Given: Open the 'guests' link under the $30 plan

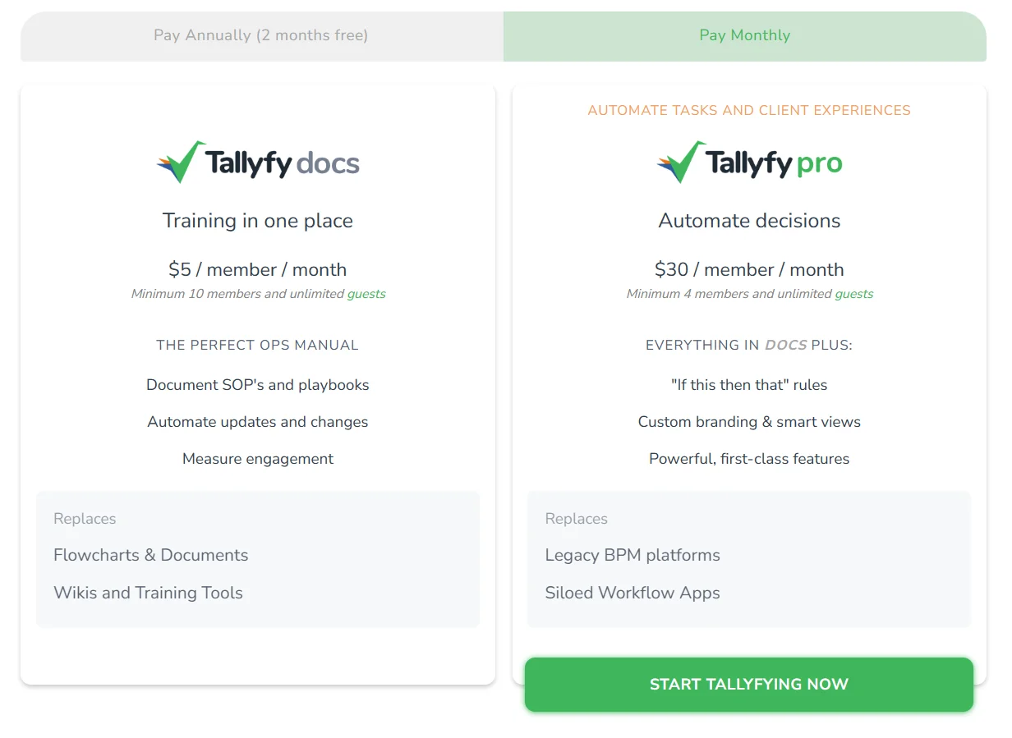Looking at the screenshot, I should [854, 293].
